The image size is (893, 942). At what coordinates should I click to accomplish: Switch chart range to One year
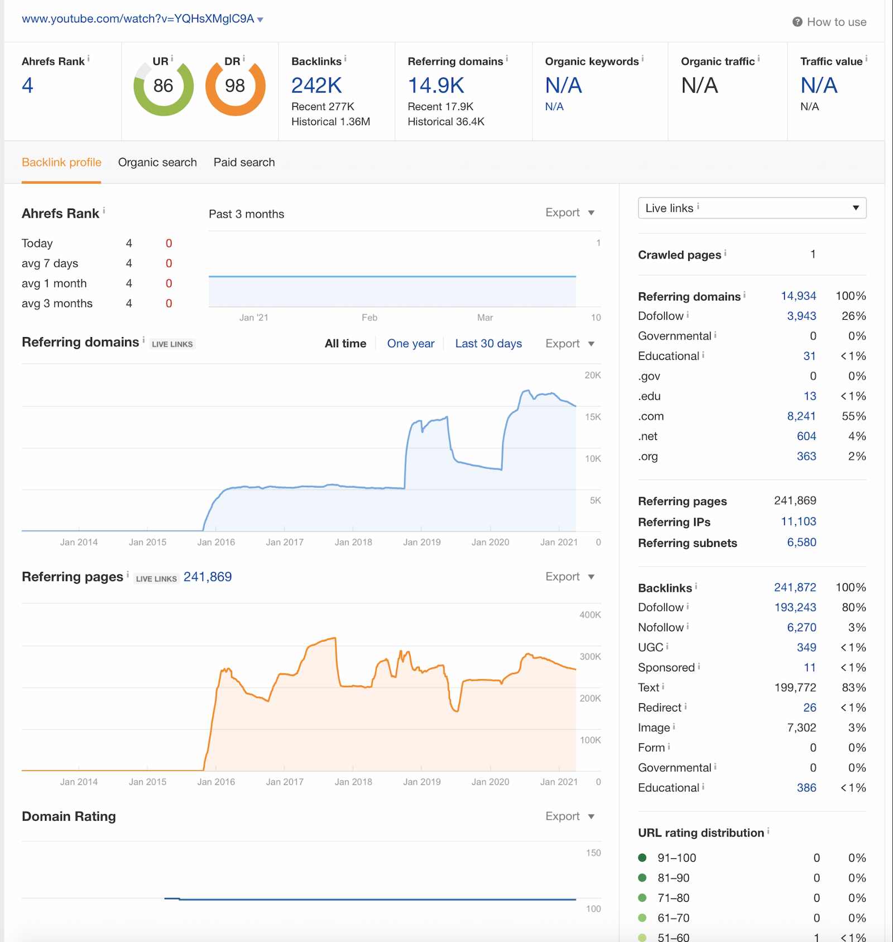(410, 344)
